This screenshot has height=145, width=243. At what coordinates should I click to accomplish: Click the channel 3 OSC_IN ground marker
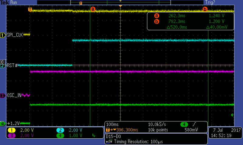3,95
